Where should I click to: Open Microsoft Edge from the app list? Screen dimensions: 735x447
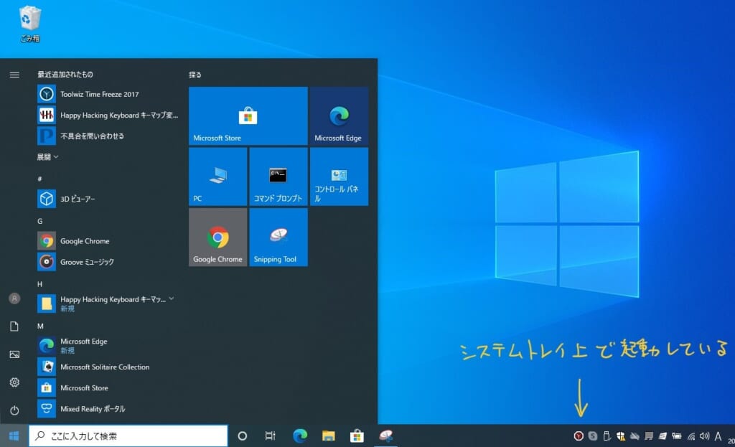[108, 346]
